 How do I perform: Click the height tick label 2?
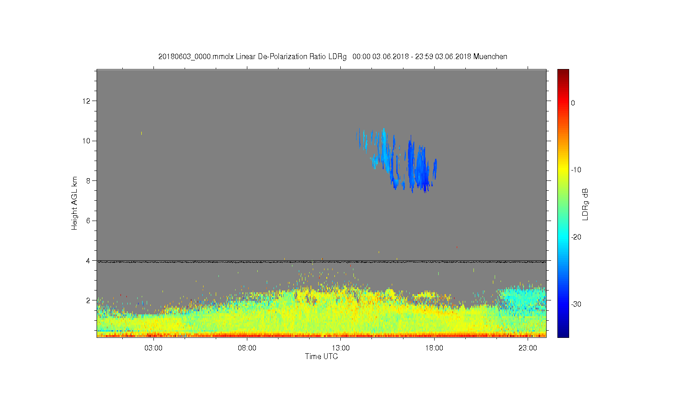88,300
